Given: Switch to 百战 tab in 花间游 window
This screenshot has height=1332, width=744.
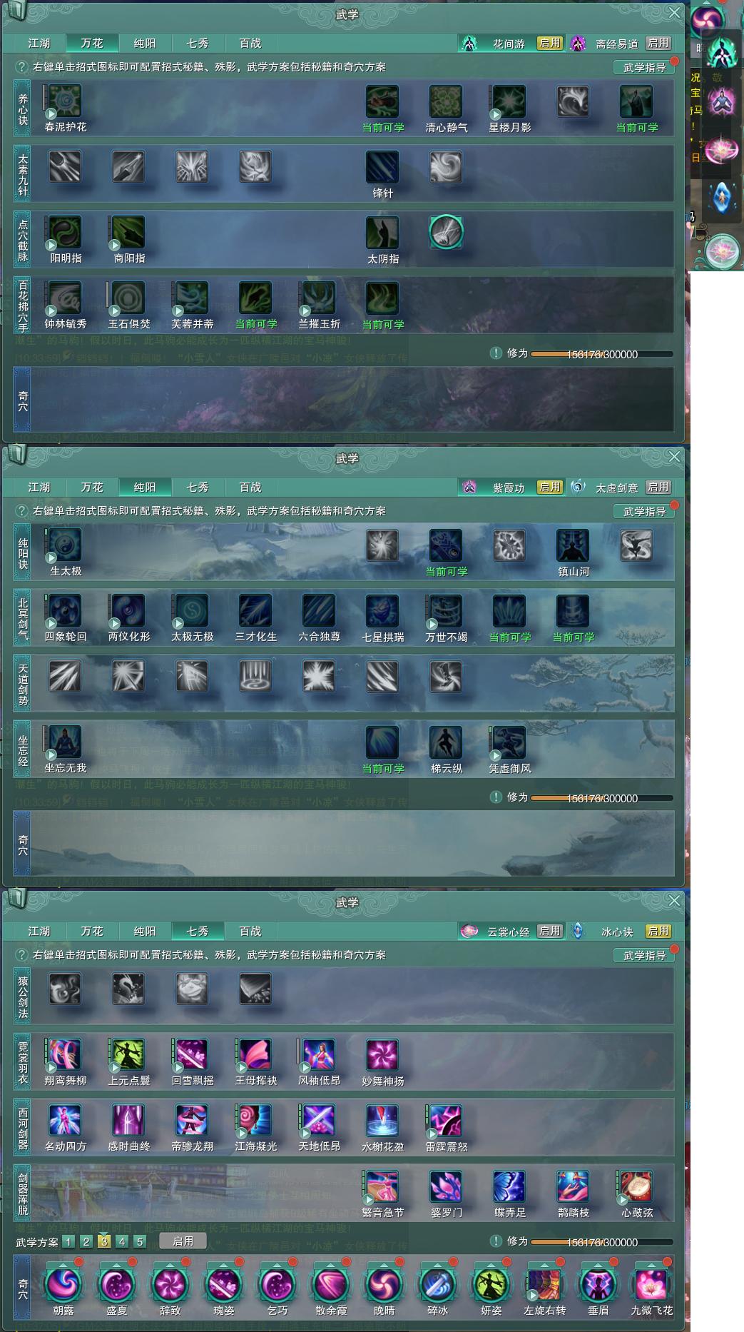Looking at the screenshot, I should pyautogui.click(x=250, y=43).
